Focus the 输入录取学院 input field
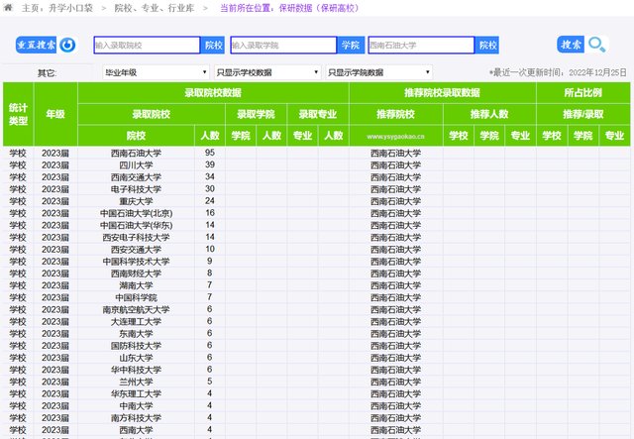The height and width of the screenshot is (439, 634). coord(283,46)
